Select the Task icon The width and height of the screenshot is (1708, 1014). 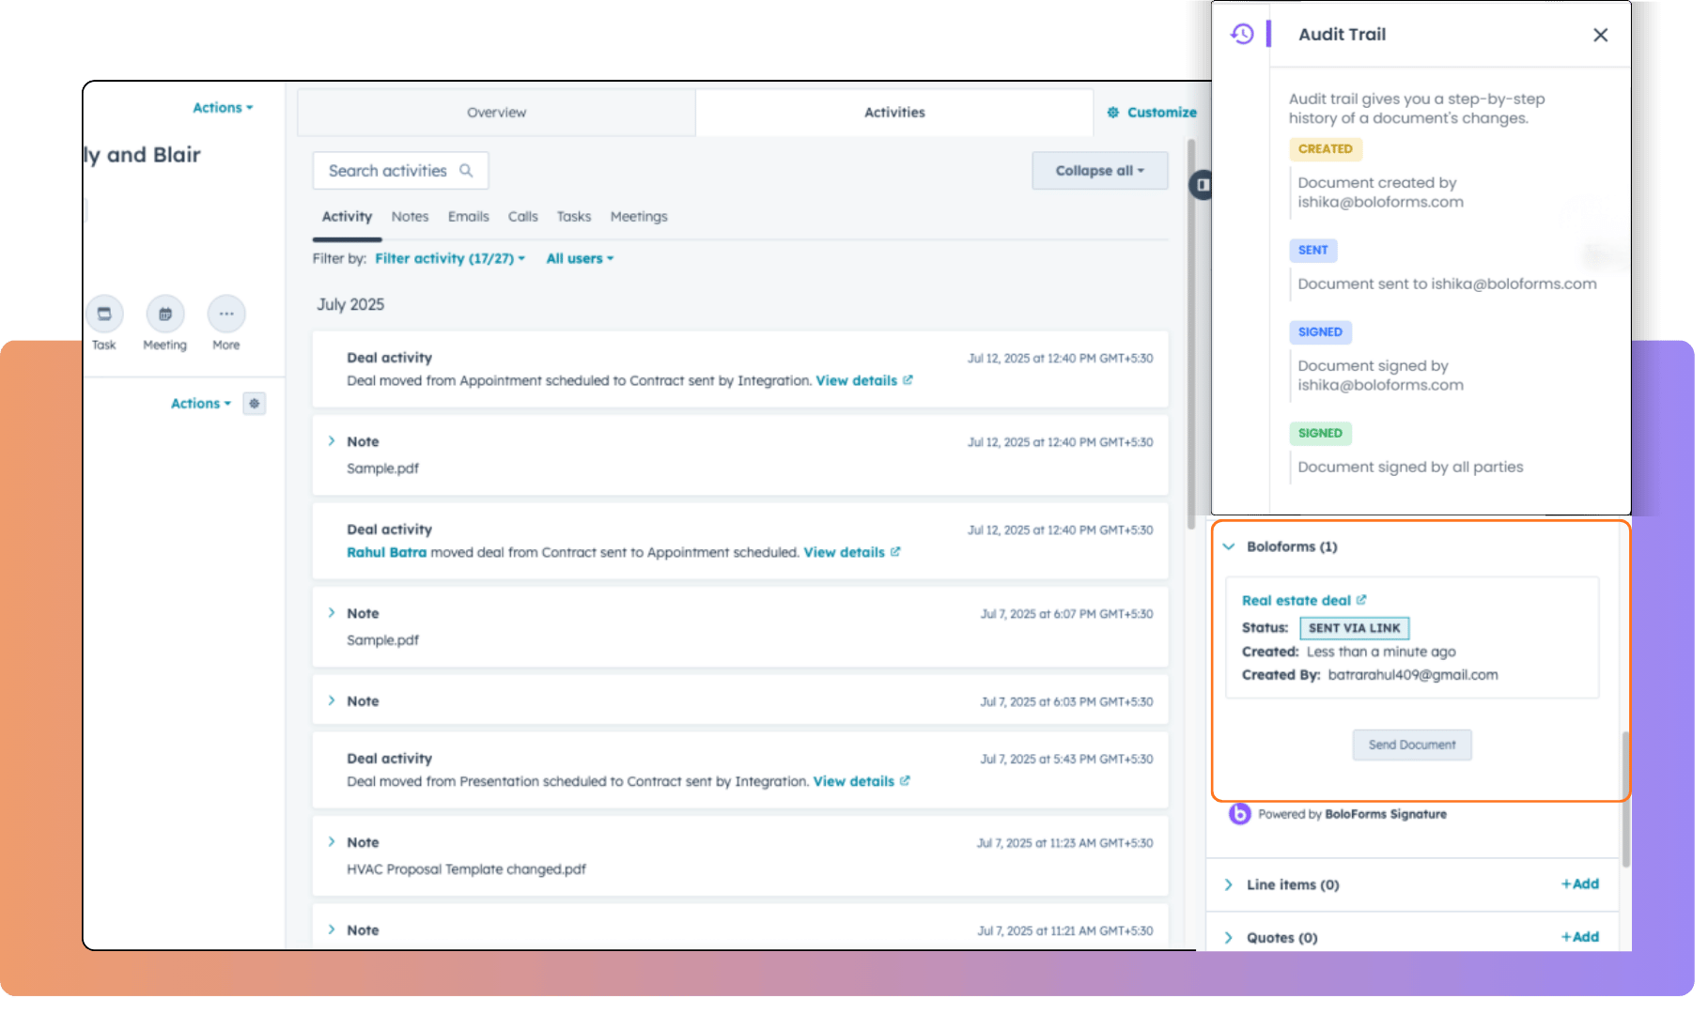pyautogui.click(x=103, y=315)
